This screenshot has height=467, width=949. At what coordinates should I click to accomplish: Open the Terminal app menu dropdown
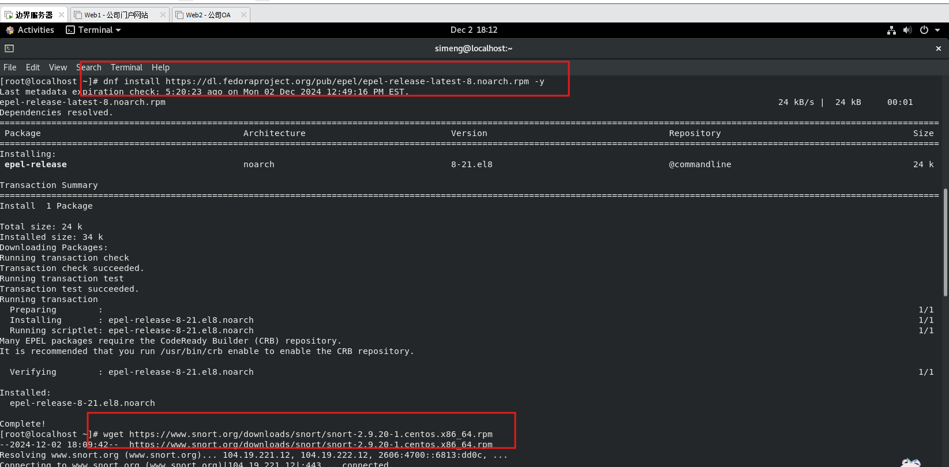click(94, 30)
